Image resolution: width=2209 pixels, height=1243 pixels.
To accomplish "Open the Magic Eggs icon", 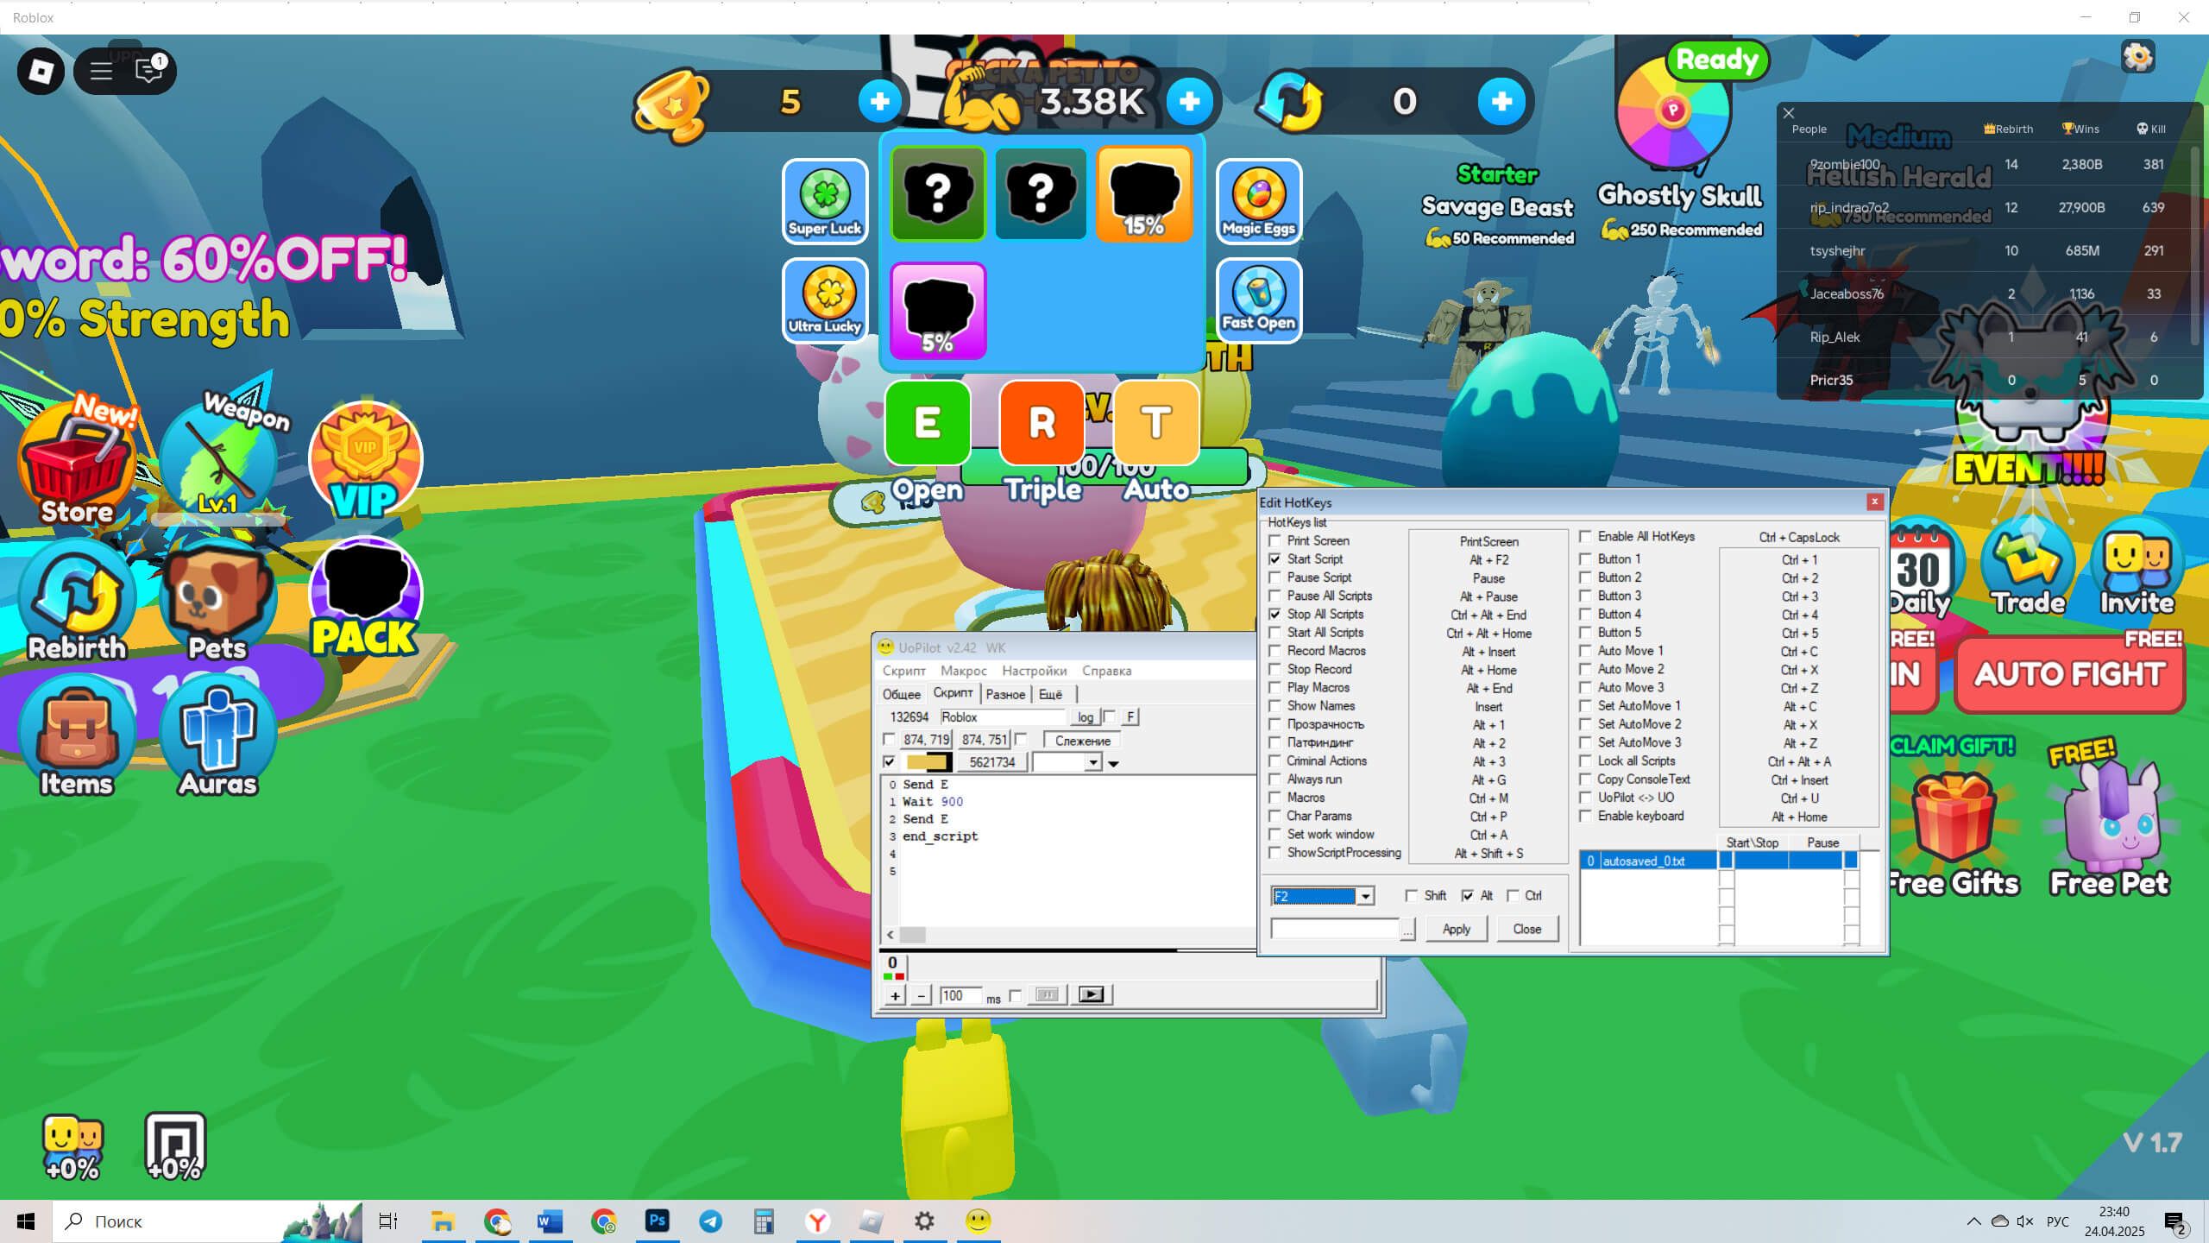I will click(x=1258, y=201).
